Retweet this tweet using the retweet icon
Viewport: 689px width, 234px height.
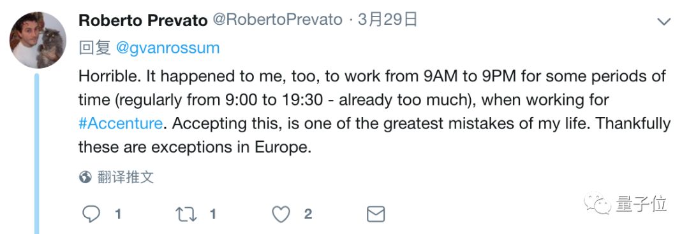(x=186, y=214)
